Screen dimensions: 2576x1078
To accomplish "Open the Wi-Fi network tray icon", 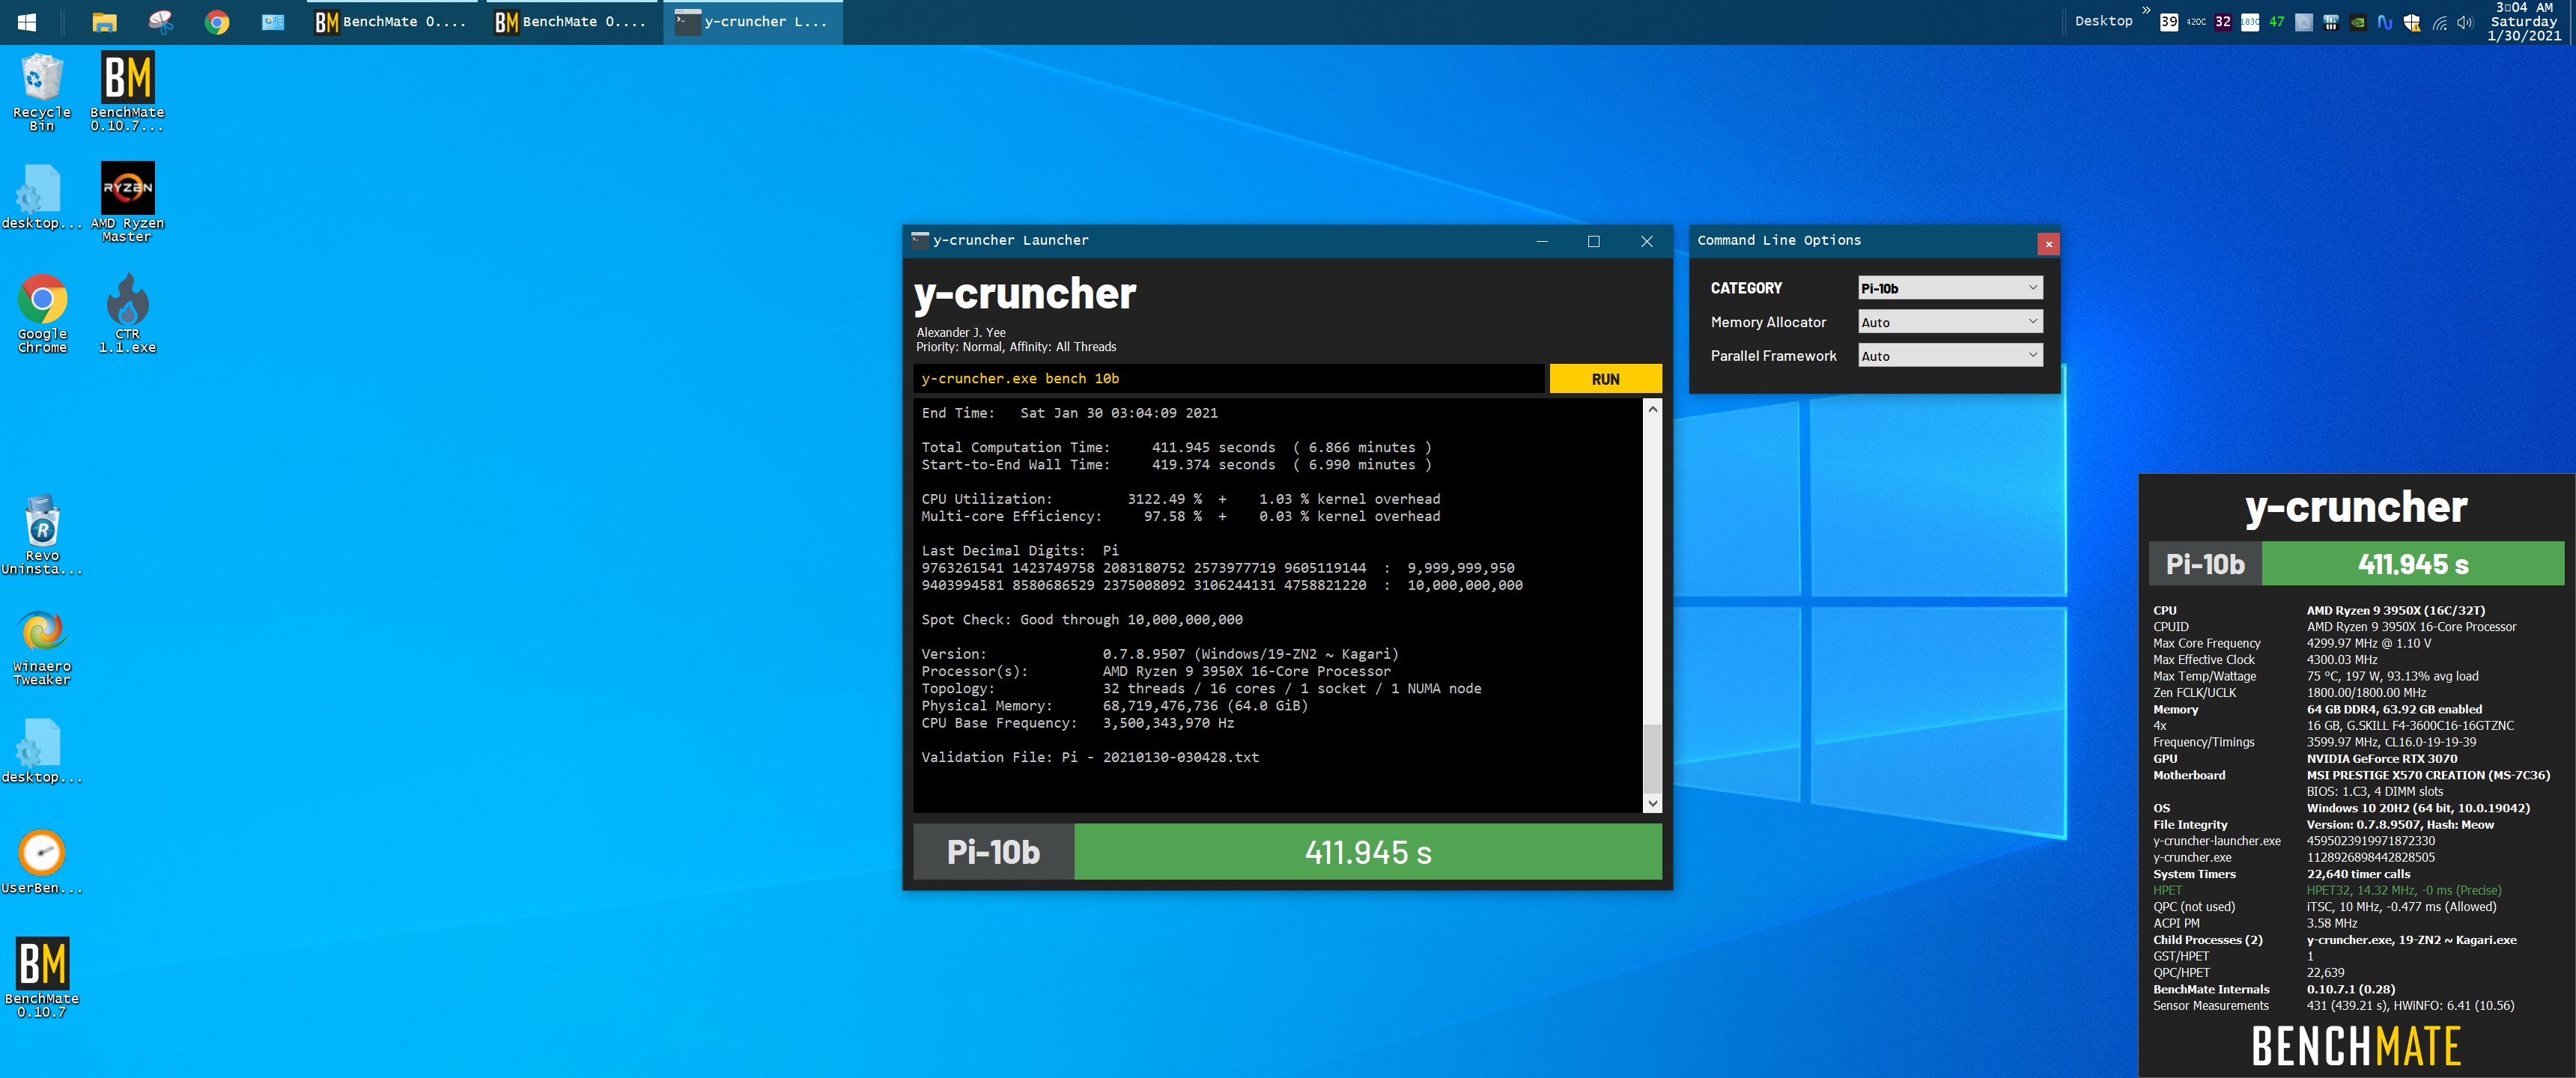I will (x=2439, y=22).
